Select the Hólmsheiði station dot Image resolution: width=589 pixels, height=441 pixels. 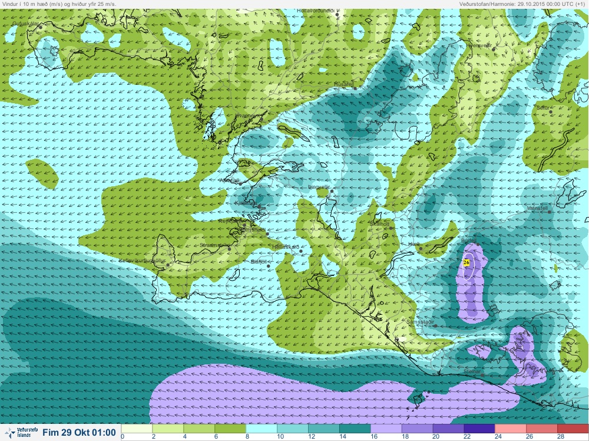[x=267, y=234]
